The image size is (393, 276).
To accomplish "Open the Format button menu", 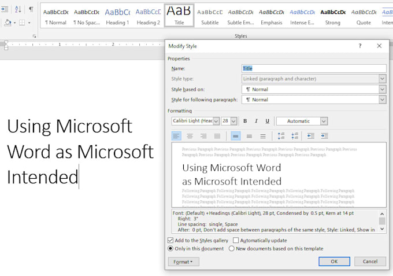I will 183,262.
